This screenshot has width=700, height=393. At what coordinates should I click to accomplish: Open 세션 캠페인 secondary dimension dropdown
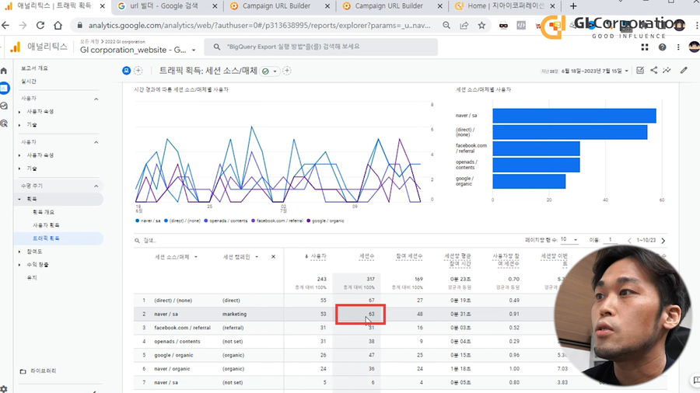pos(240,257)
